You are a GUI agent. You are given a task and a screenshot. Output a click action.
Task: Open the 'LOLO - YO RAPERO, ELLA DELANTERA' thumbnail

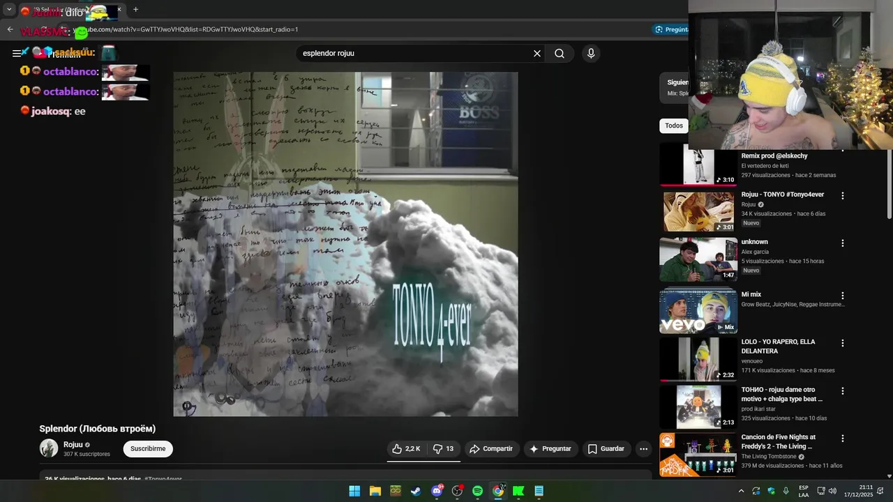(x=698, y=359)
